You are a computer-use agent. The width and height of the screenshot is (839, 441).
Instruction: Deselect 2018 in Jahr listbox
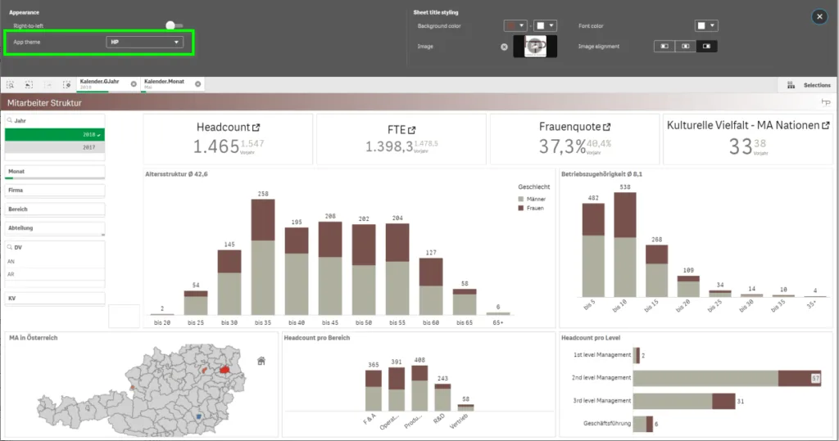tap(55, 135)
